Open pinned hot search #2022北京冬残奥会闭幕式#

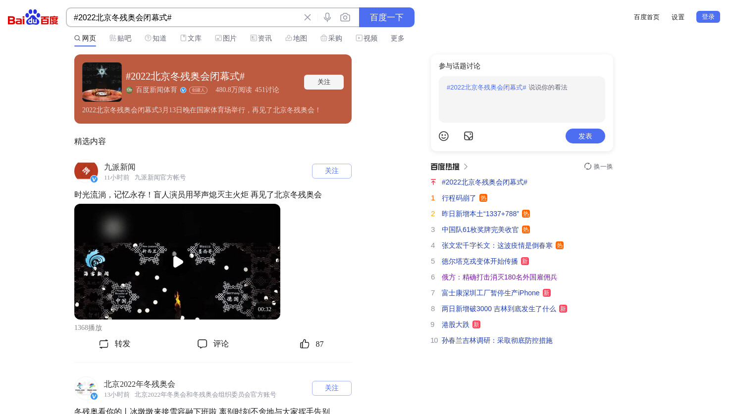point(484,182)
